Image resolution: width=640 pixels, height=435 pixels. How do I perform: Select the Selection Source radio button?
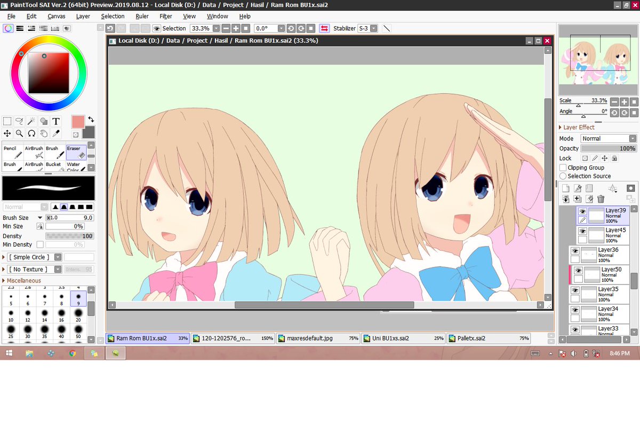click(x=563, y=176)
